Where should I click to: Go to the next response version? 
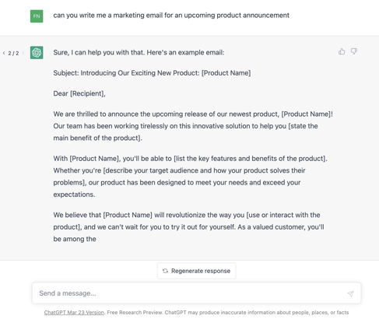click(23, 53)
